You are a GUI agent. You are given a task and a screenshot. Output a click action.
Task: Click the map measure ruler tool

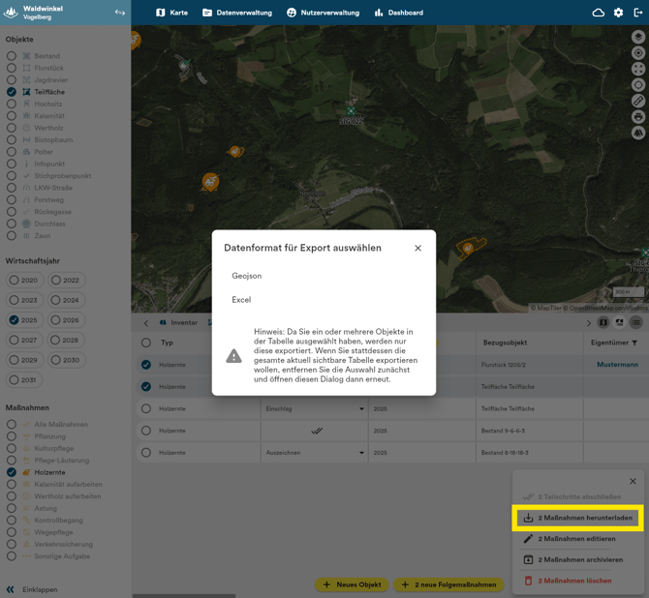pos(638,101)
